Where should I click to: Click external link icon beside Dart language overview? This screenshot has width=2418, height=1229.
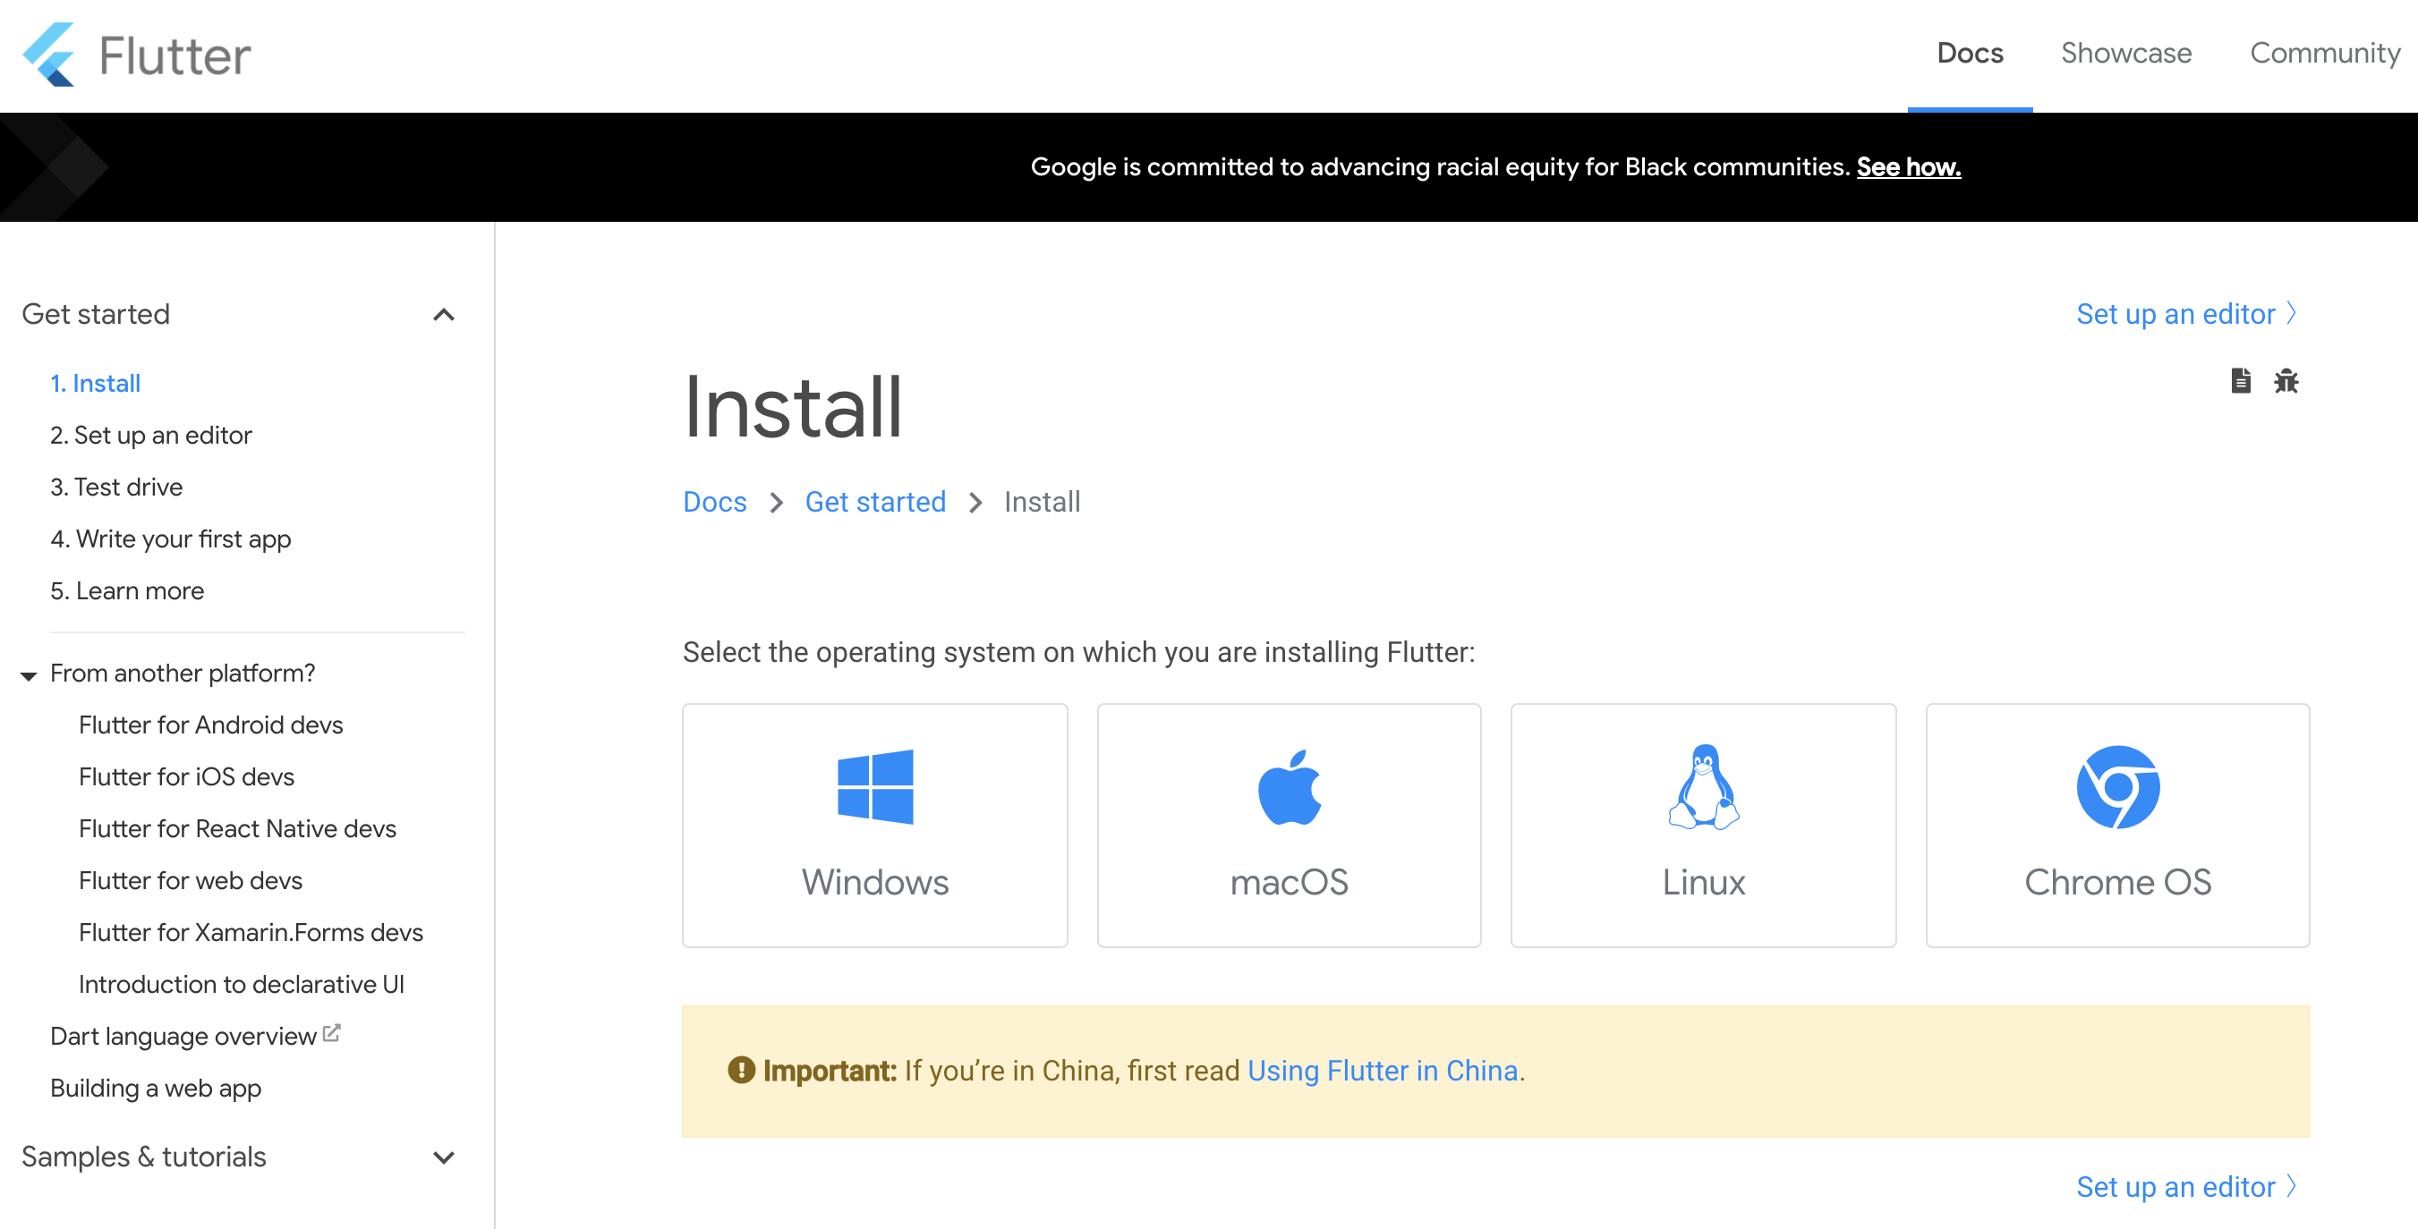pos(331,1033)
